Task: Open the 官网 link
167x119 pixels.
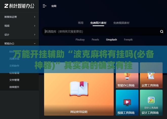Action: [54, 6]
